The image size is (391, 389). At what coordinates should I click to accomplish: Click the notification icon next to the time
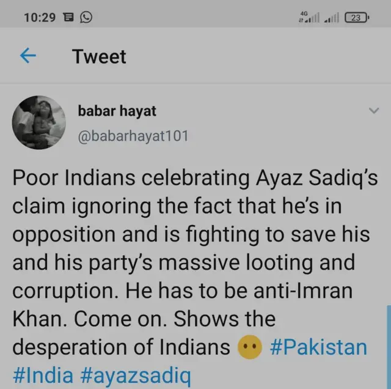point(68,17)
